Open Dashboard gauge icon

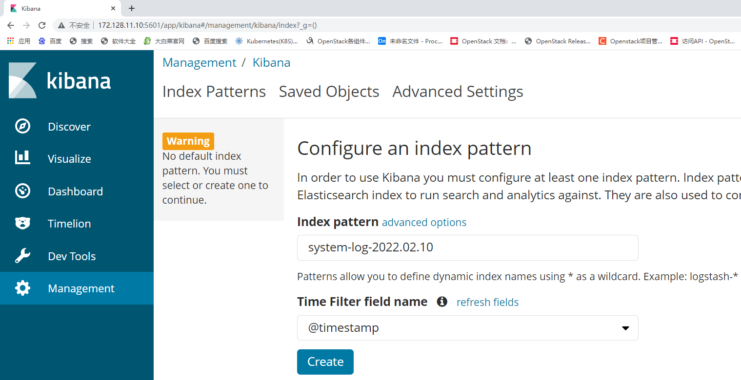point(22,191)
